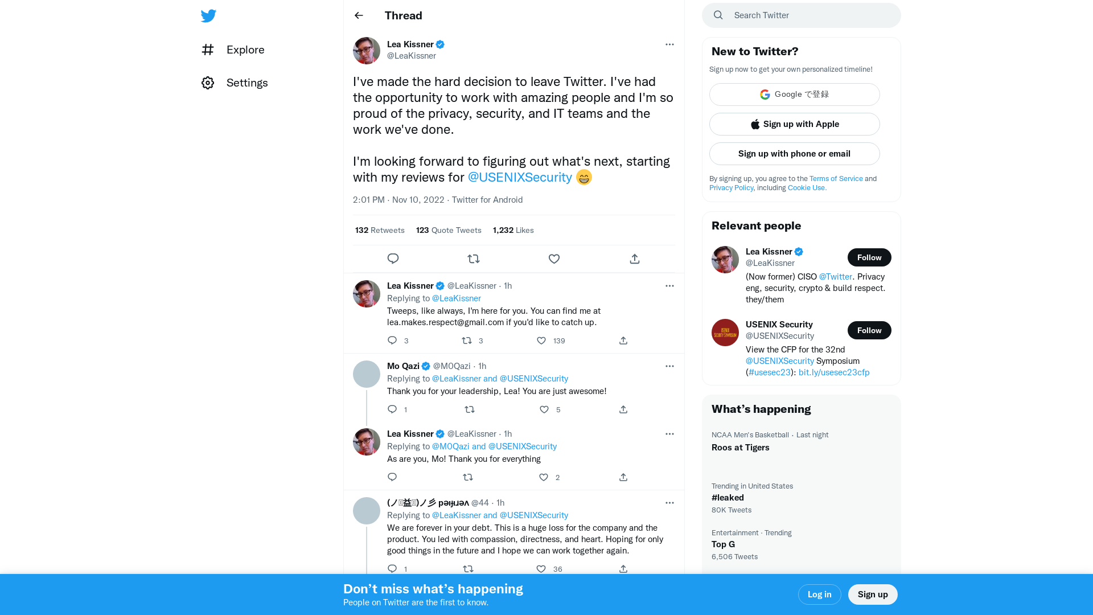Click the back arrow on the Thread header
The width and height of the screenshot is (1093, 615).
tap(358, 15)
